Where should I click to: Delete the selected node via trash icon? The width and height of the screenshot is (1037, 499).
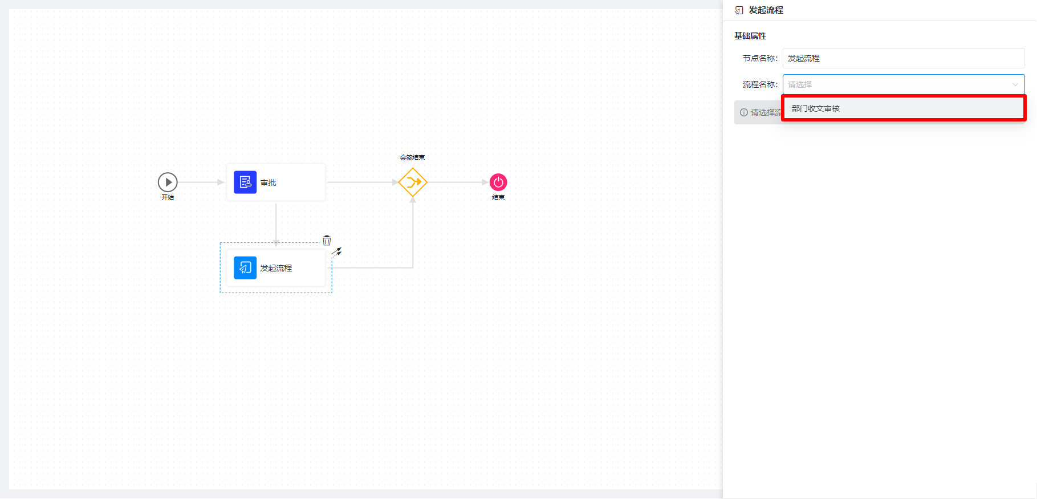click(327, 241)
